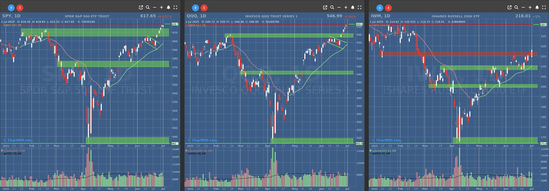This screenshot has height=191, width=549.
Task: Zoom in SPY chart with plus icon
Action: (161, 7)
